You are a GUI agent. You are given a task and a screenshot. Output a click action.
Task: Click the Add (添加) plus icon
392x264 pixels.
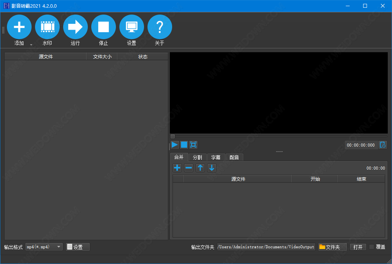pos(19,27)
